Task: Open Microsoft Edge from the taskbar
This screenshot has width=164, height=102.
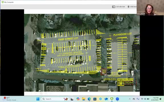Action: (89, 99)
